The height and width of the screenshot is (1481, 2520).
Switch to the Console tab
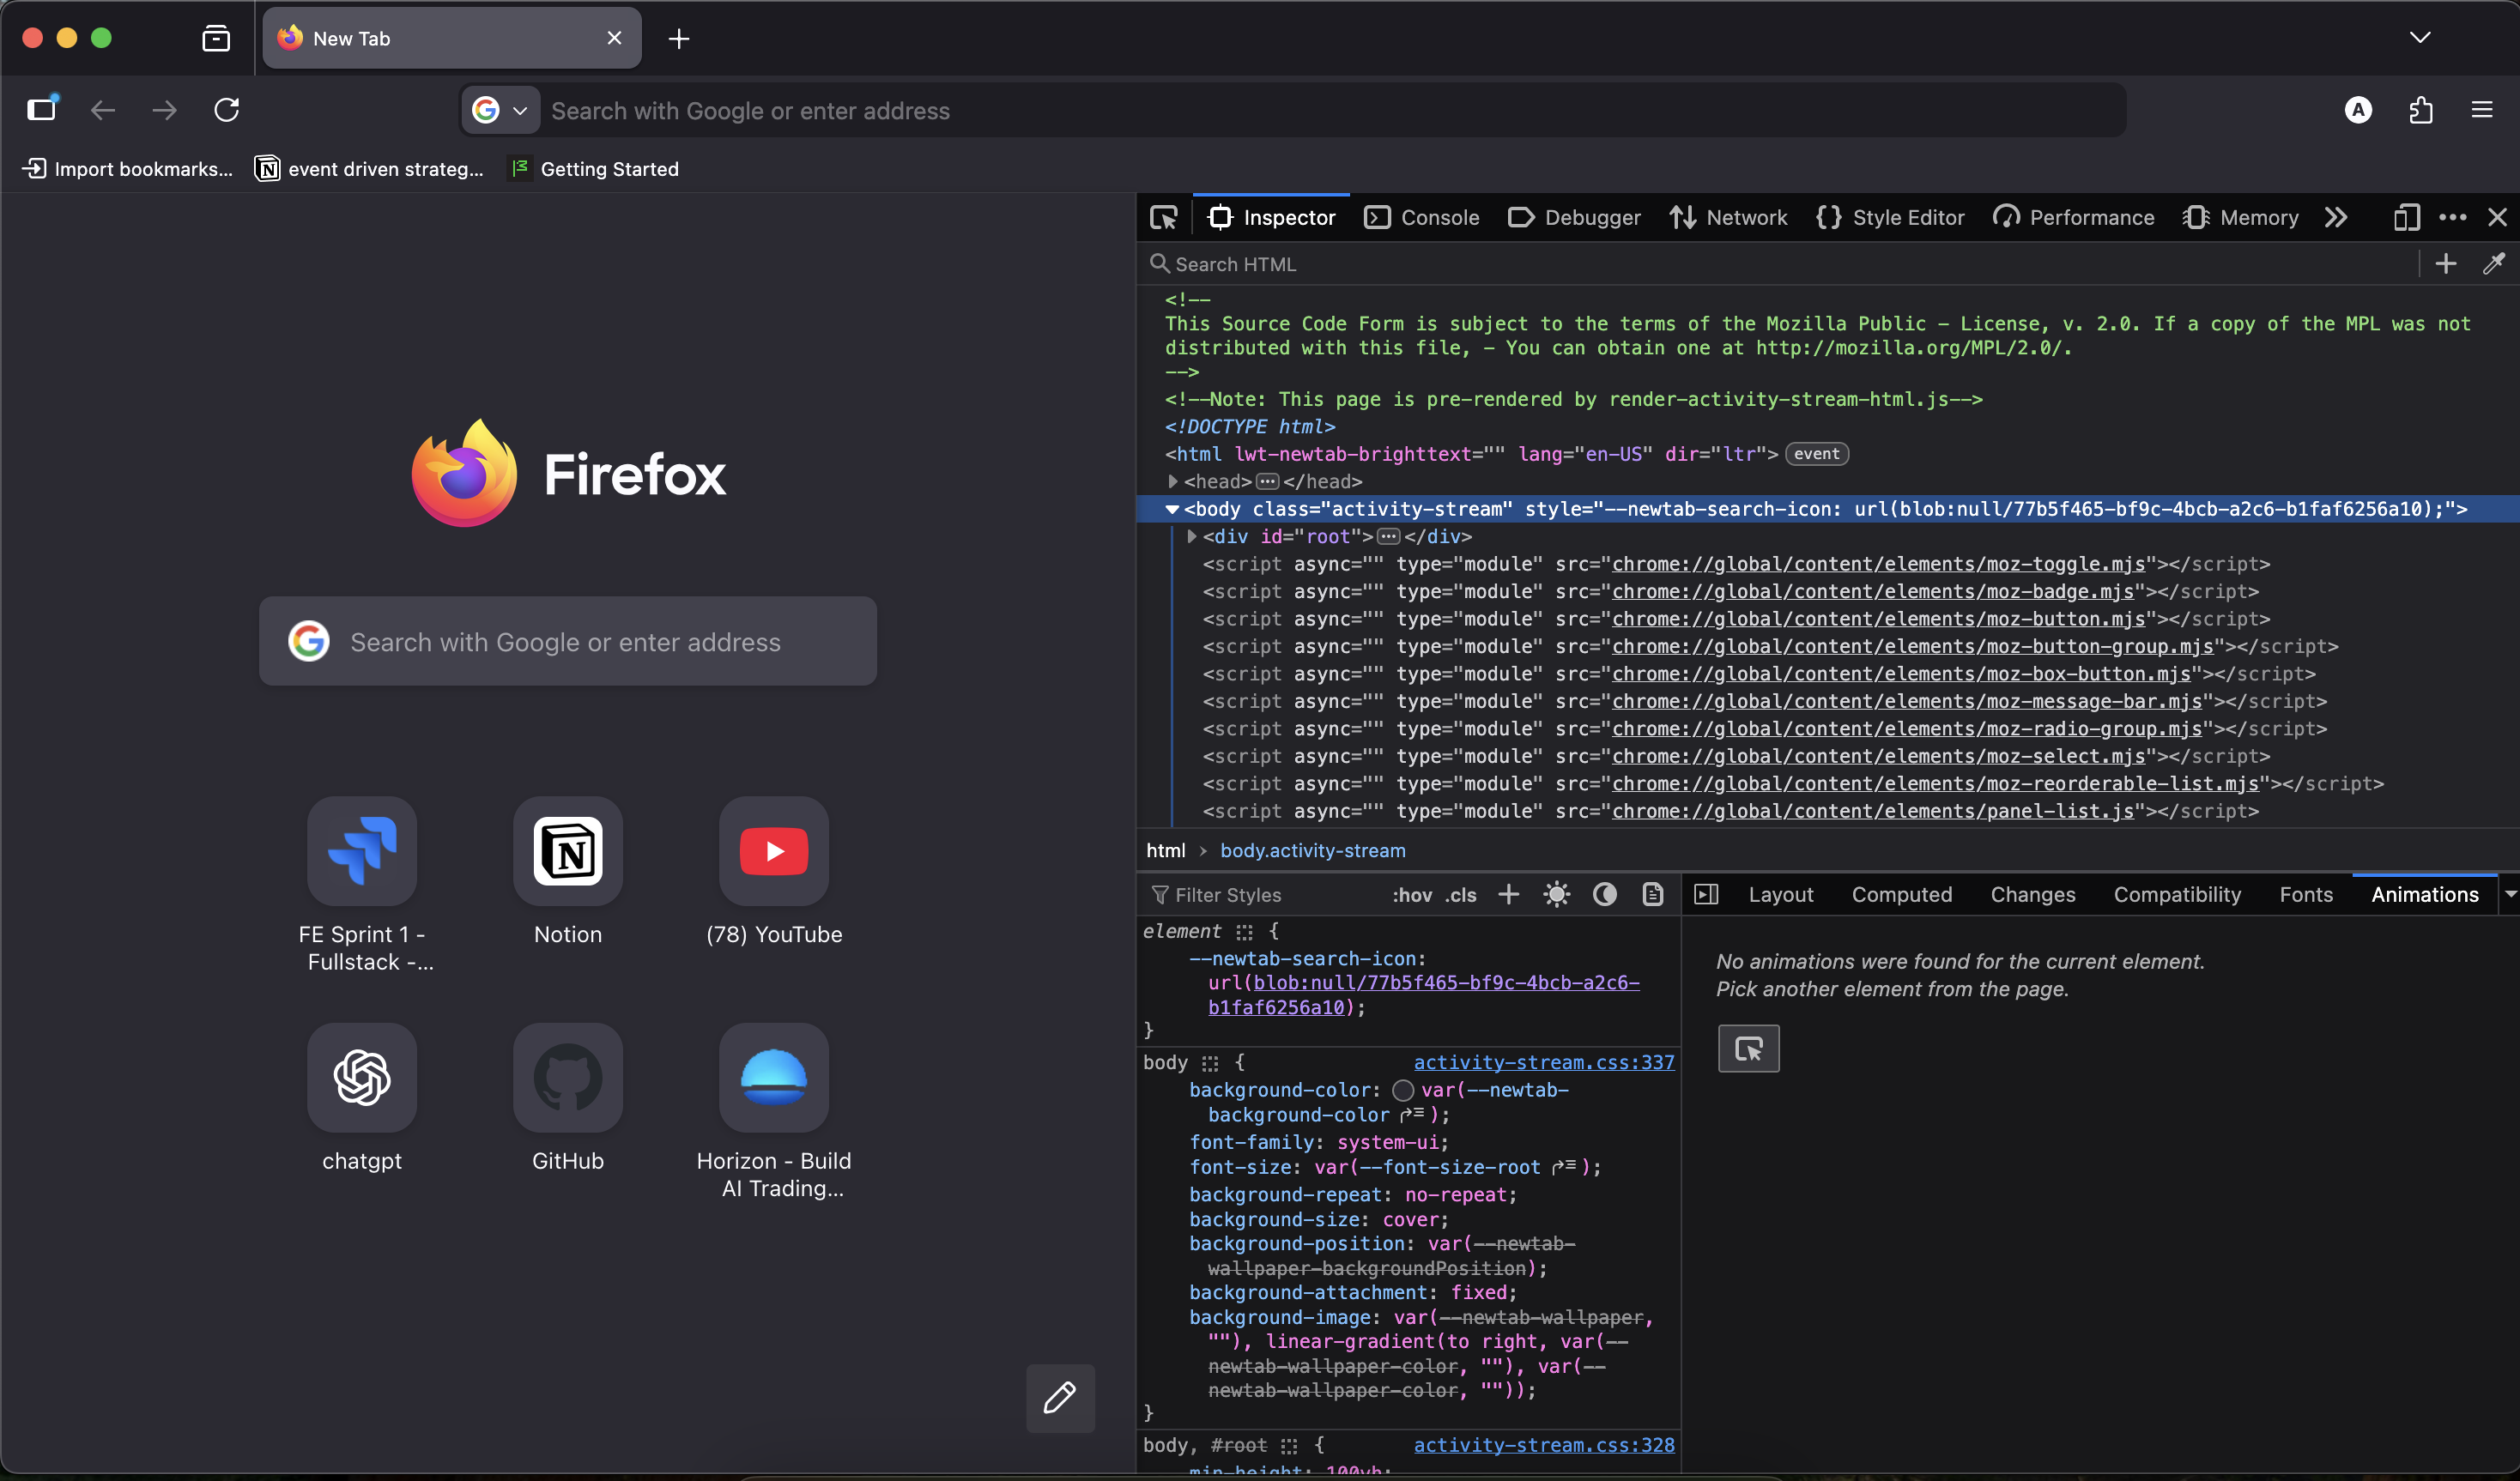[1422, 218]
